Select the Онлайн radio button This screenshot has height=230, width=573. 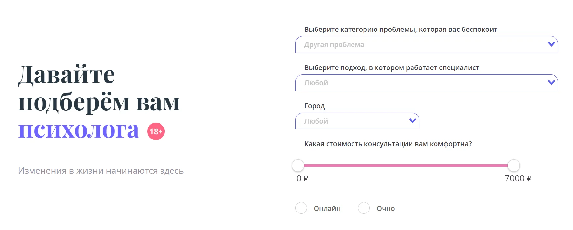tap(301, 208)
